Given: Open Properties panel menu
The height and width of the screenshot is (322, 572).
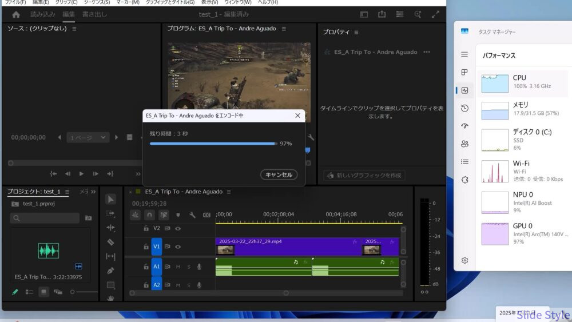Looking at the screenshot, I should (x=356, y=33).
